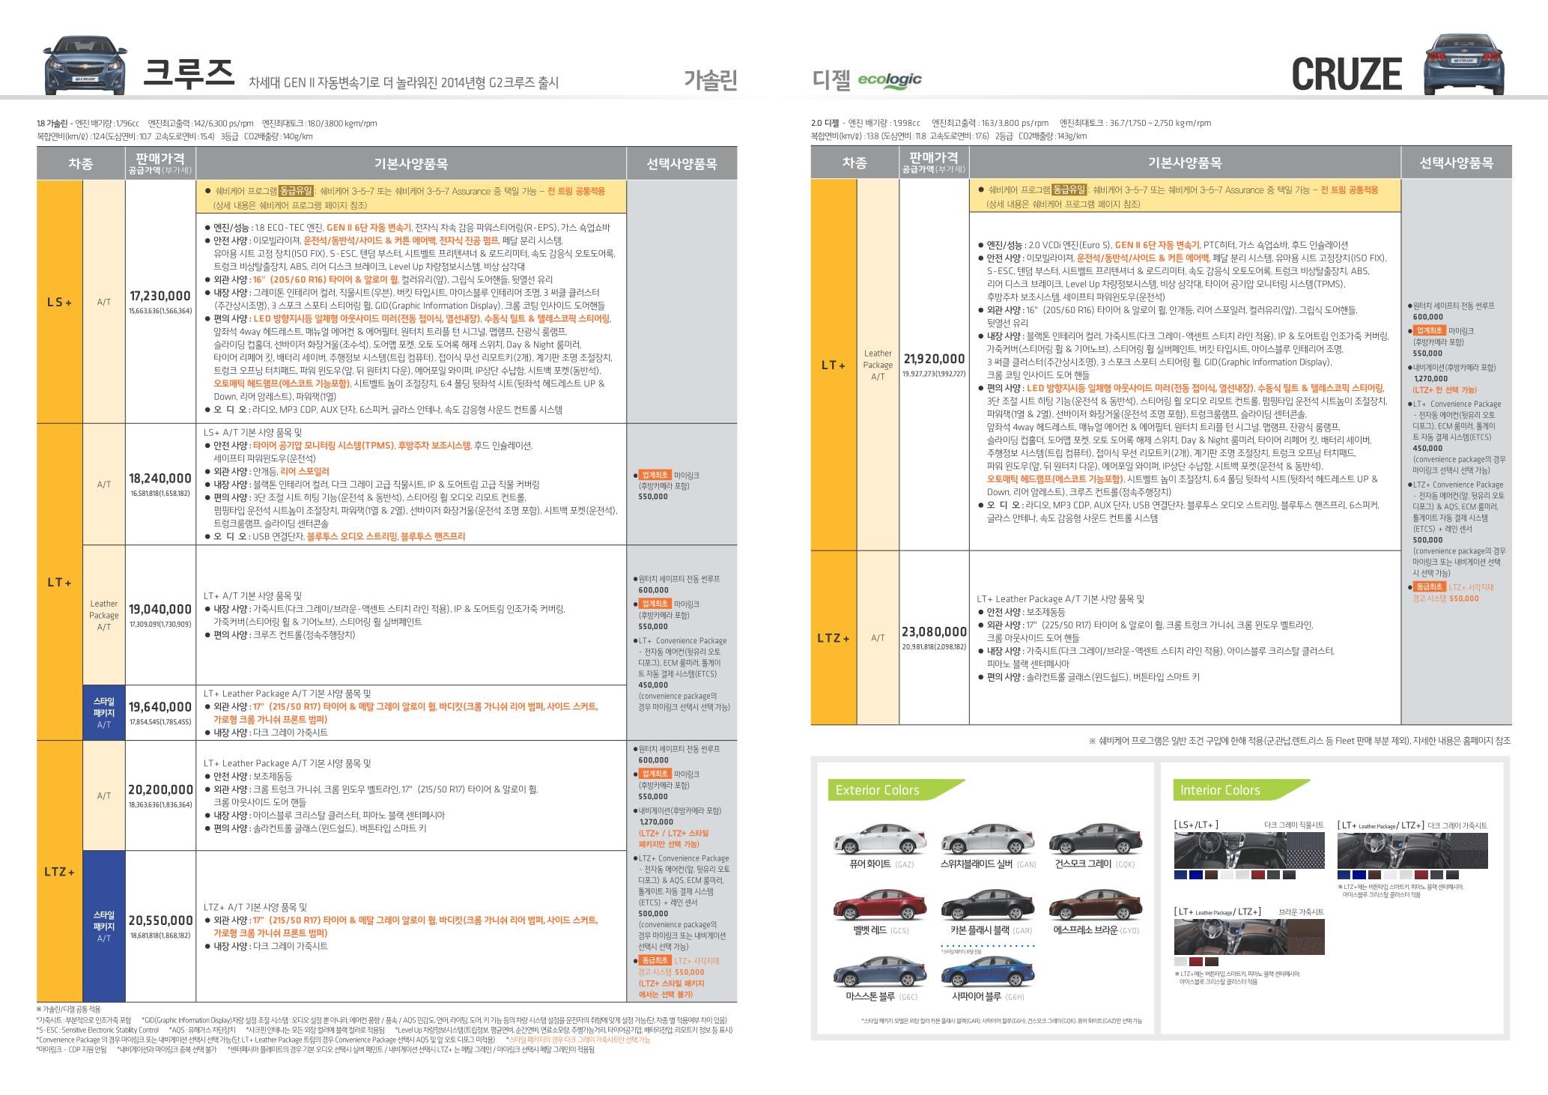Click the rear-view Cruze car image

[1464, 63]
